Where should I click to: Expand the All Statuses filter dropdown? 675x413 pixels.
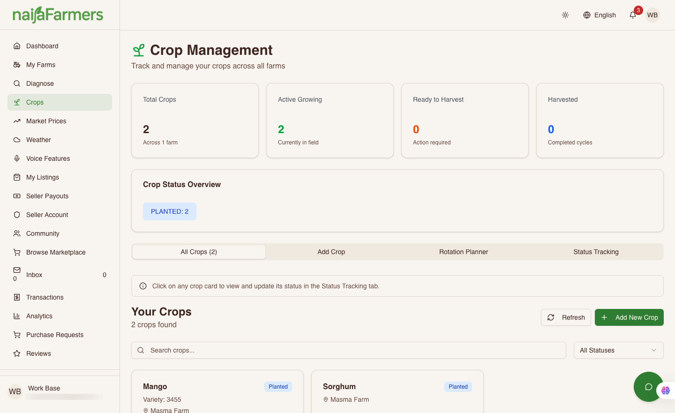click(618, 350)
